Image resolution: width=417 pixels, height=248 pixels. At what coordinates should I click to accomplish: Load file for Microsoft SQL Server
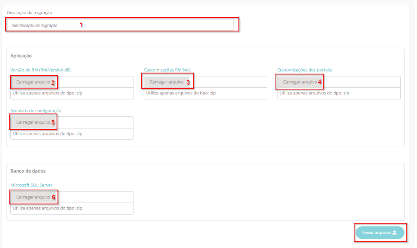tap(33, 197)
